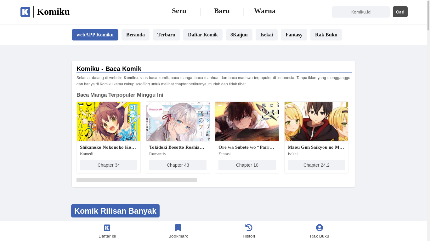Screen dimensions: 430x241
Task: Open the Baru header tab
Action: click(222, 11)
